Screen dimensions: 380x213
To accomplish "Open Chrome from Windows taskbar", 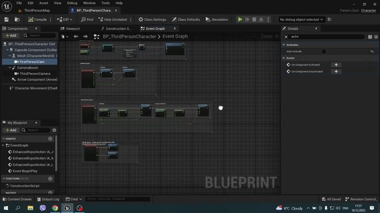I will [x=55, y=208].
